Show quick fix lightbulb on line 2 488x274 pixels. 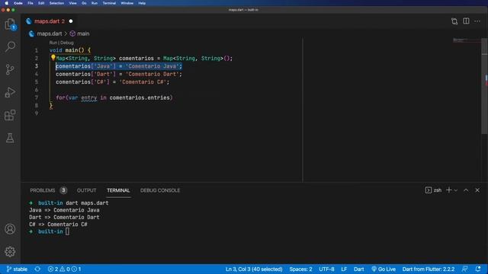click(53, 58)
